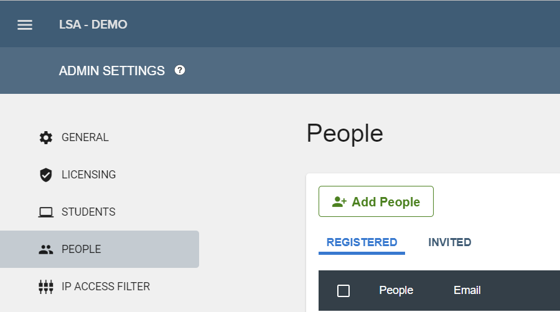This screenshot has height=312, width=560.
Task: Click the People column header
Action: pos(396,290)
